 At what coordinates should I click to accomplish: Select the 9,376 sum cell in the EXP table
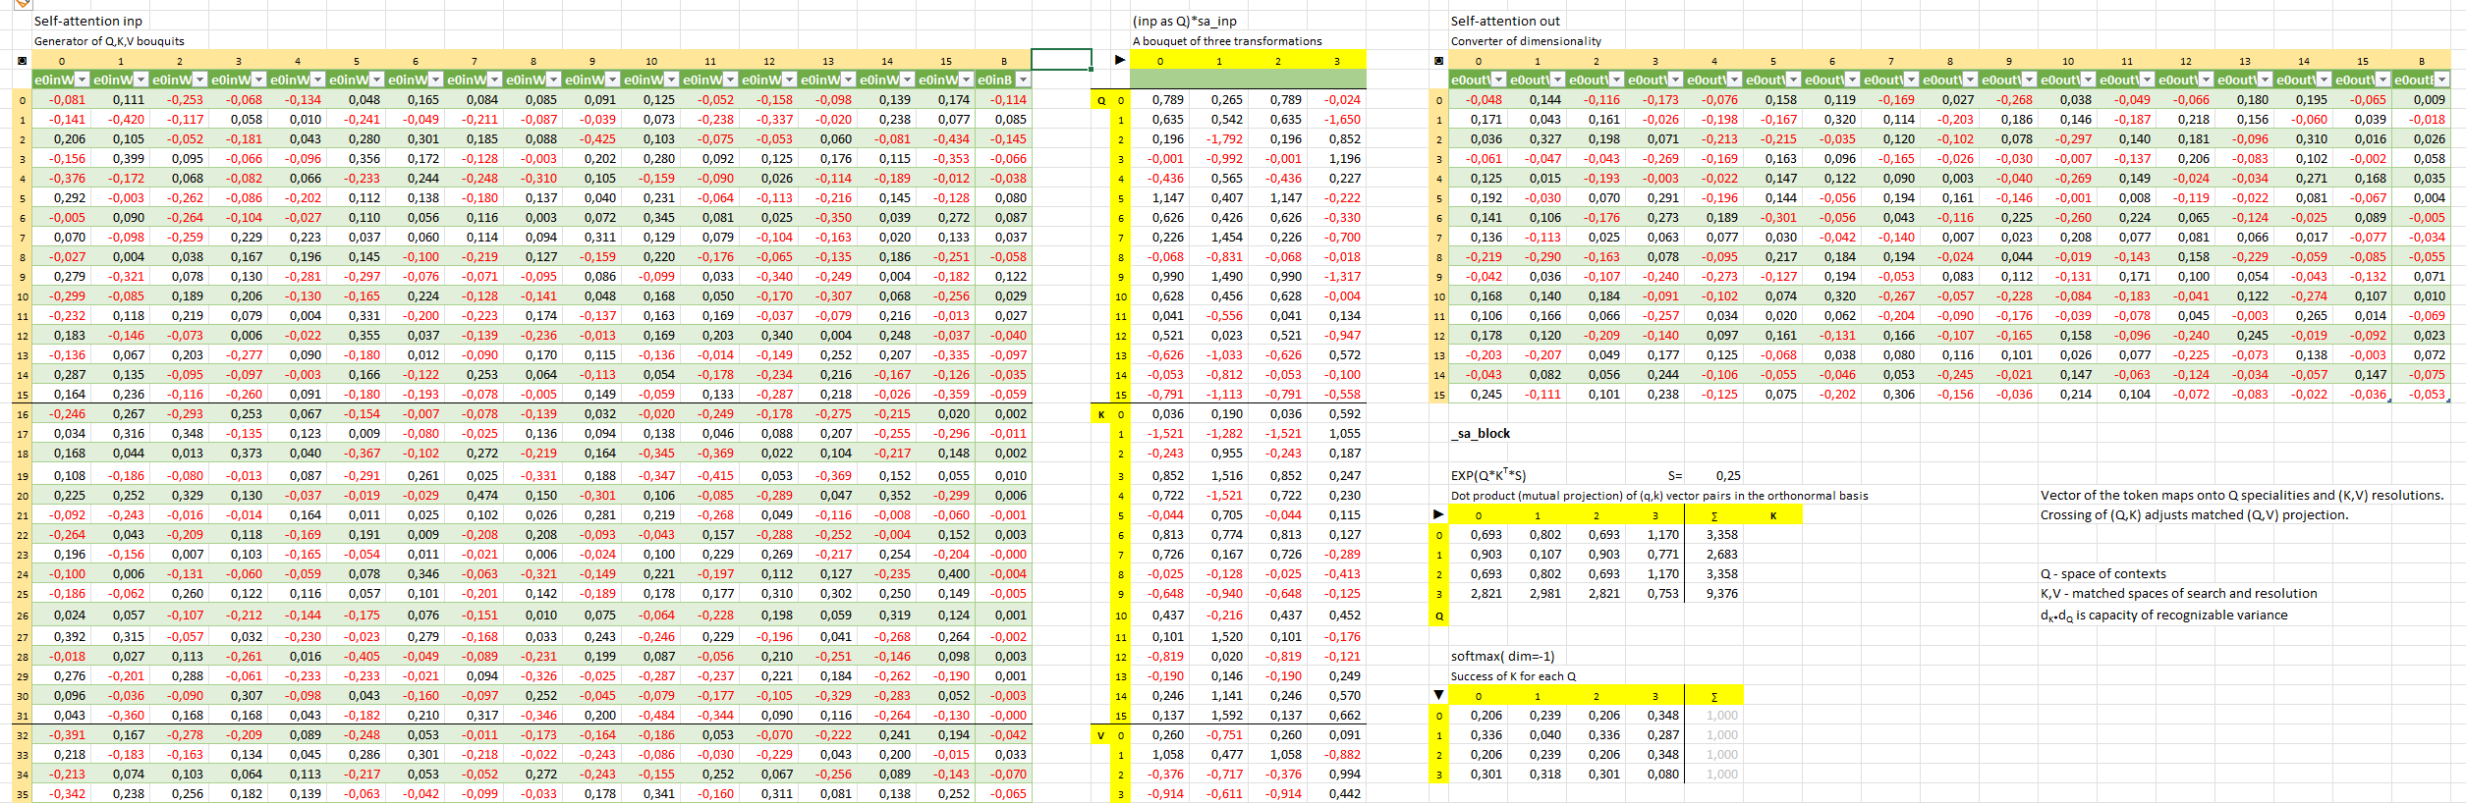(x=1721, y=593)
